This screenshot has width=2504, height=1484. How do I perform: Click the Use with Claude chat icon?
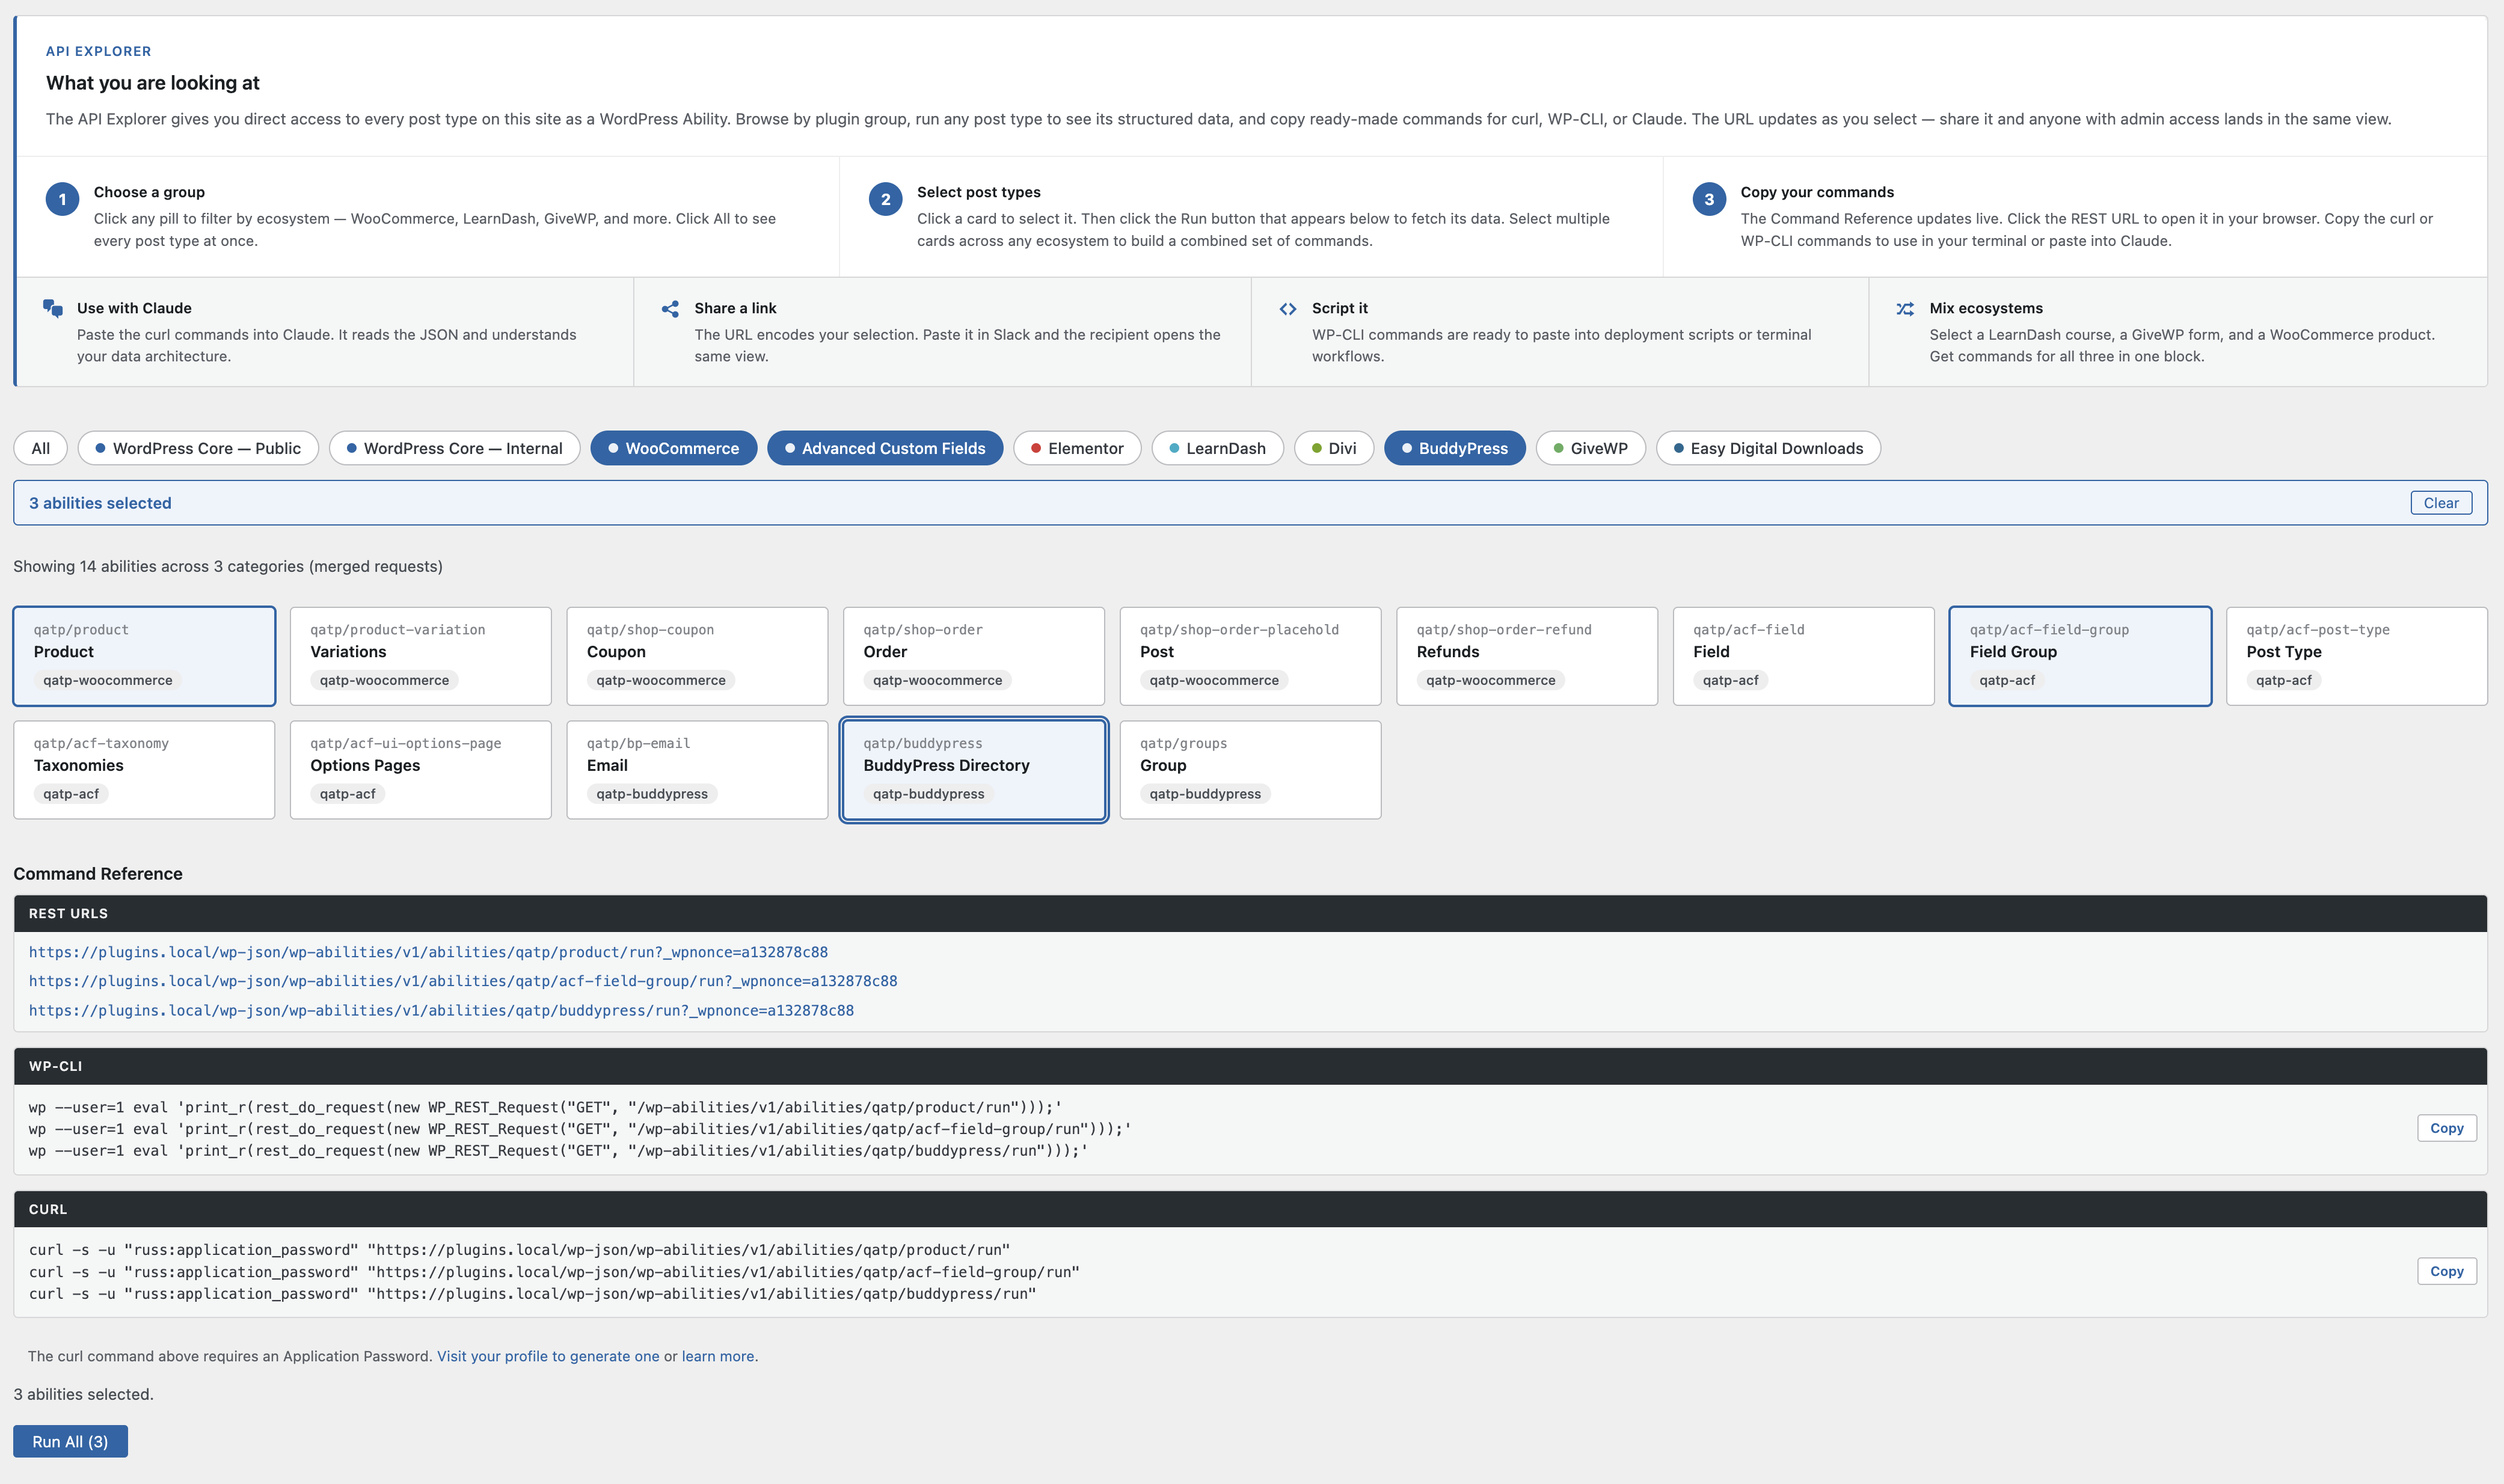52,309
